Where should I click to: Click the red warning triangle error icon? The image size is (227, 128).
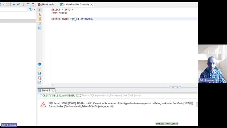pos(43,105)
